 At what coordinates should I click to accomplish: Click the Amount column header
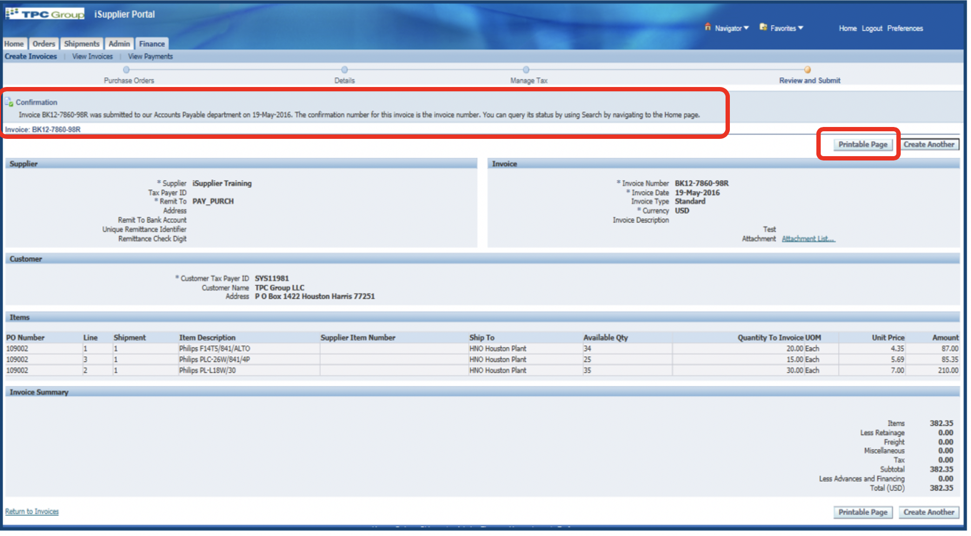tap(945, 338)
